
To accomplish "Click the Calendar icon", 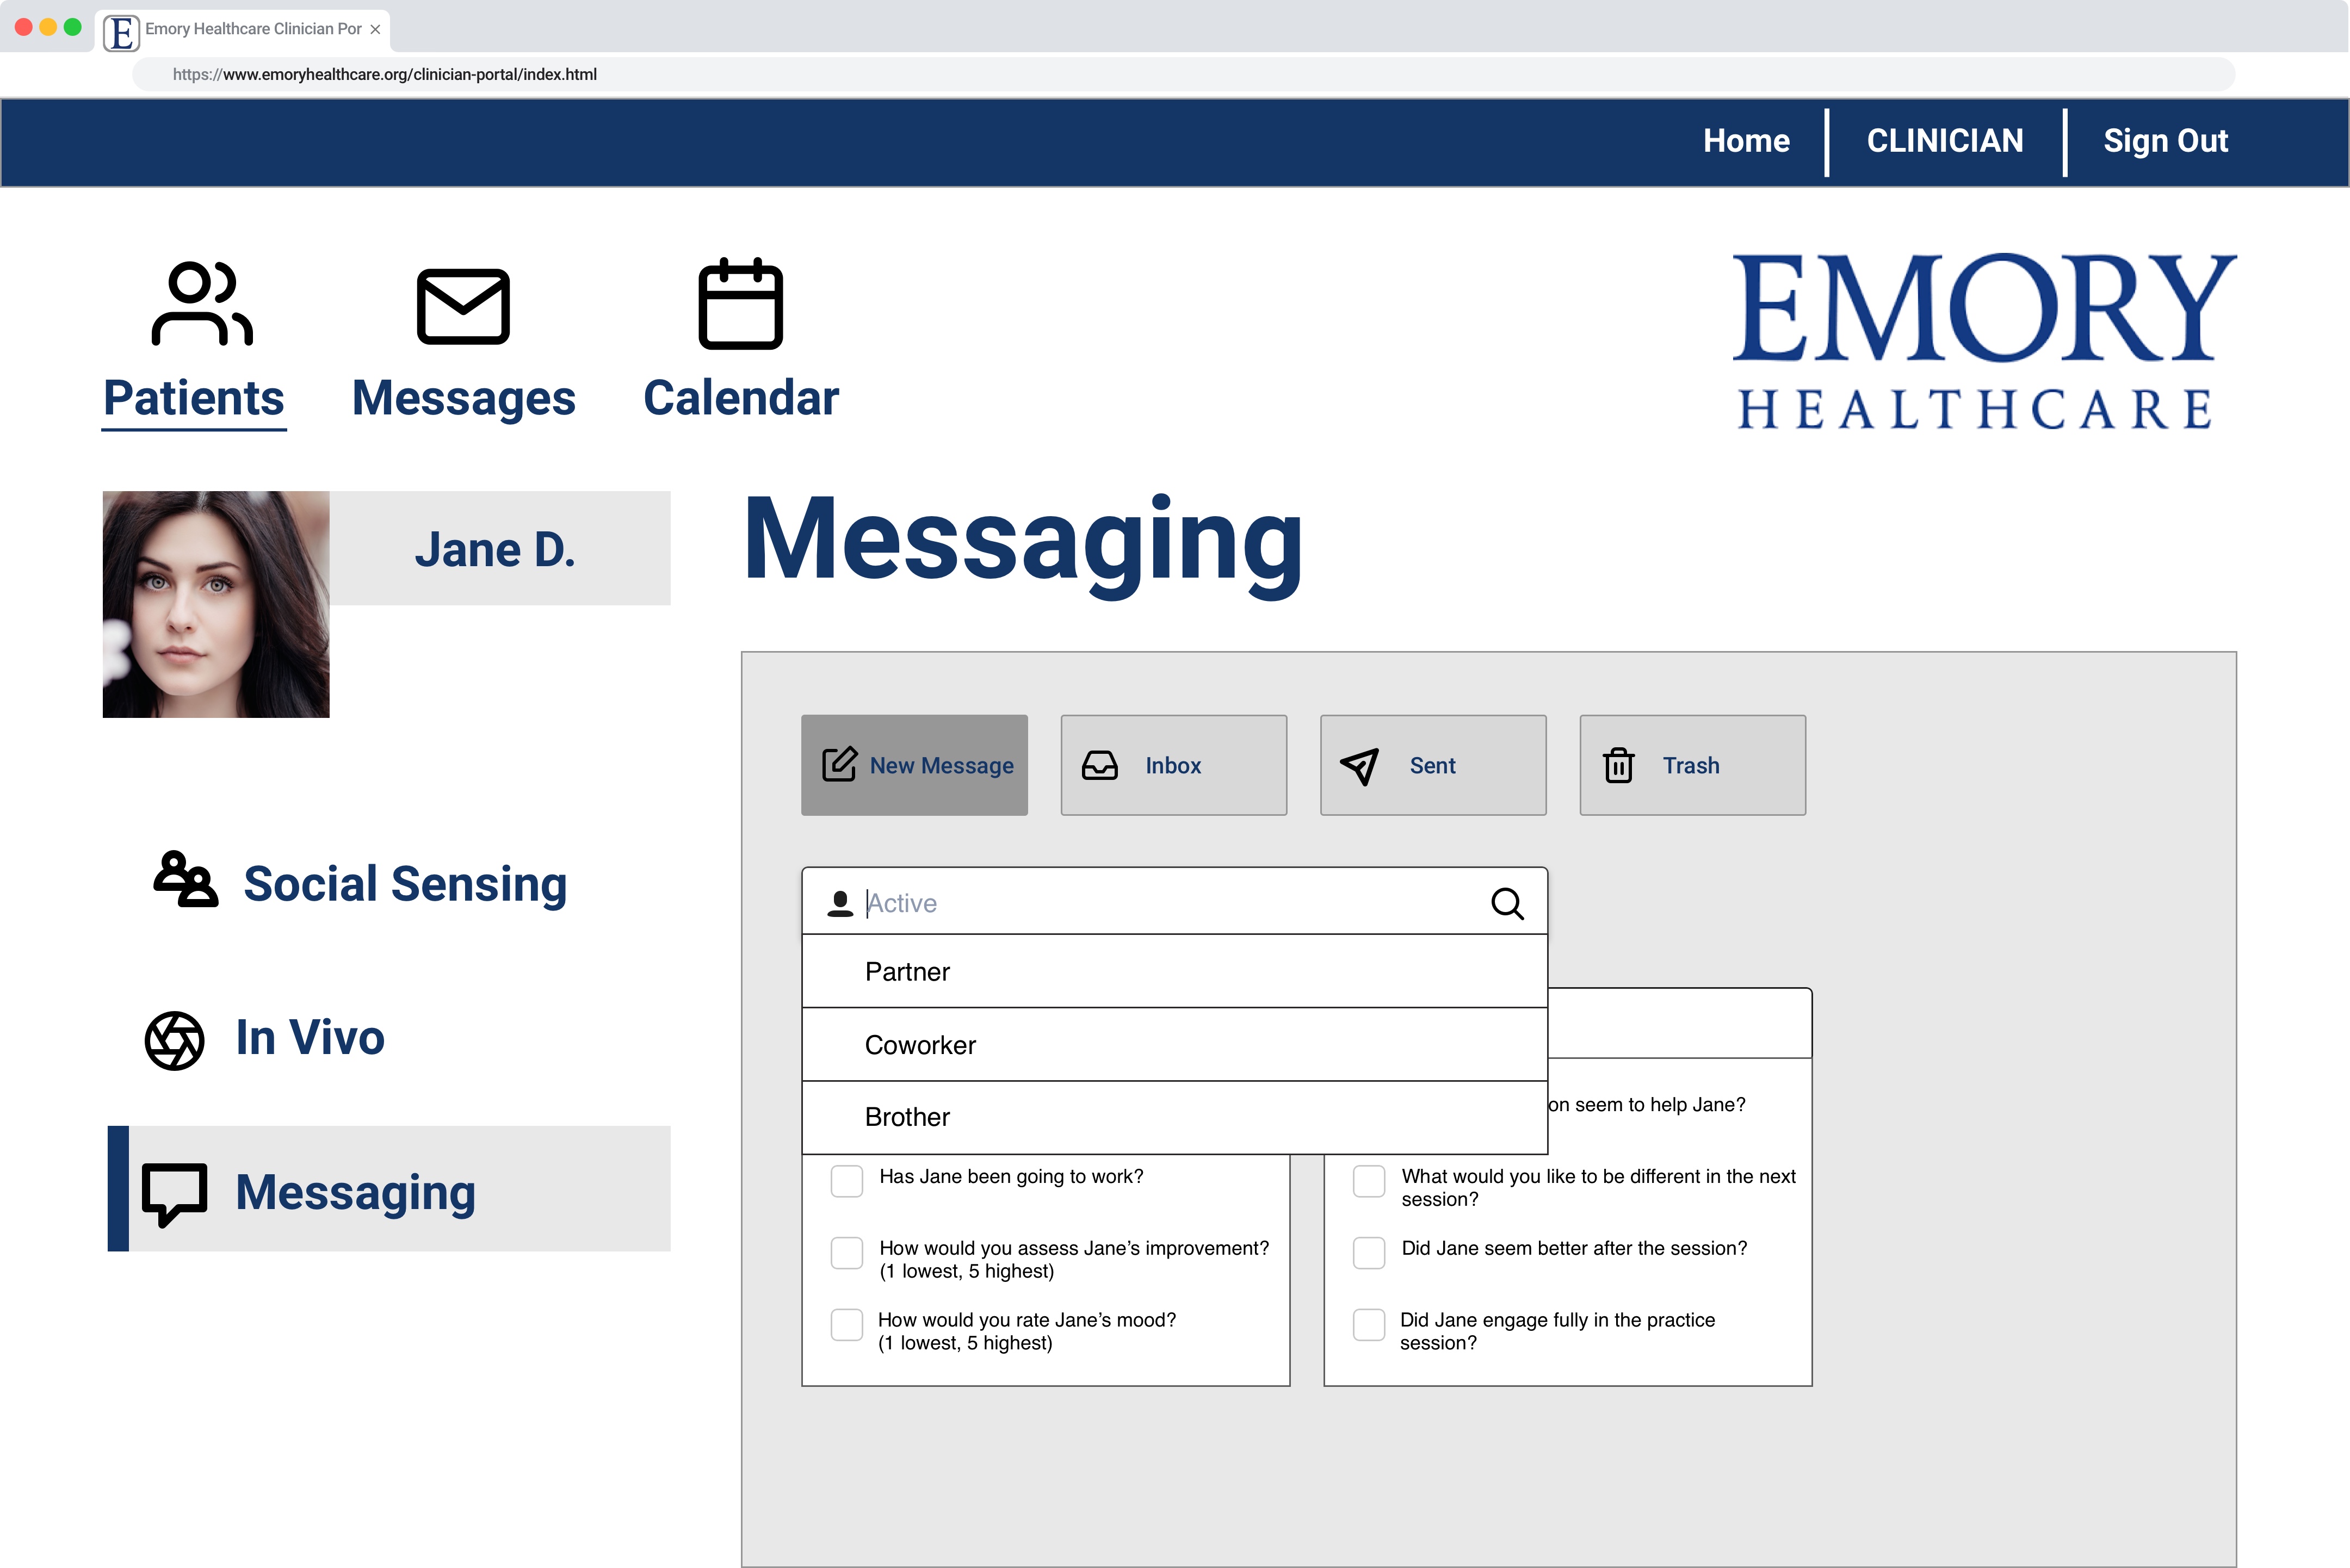I will 740,304.
